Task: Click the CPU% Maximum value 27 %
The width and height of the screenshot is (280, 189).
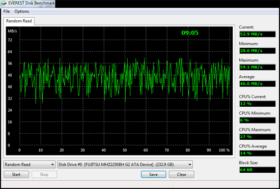Action: 257,137
